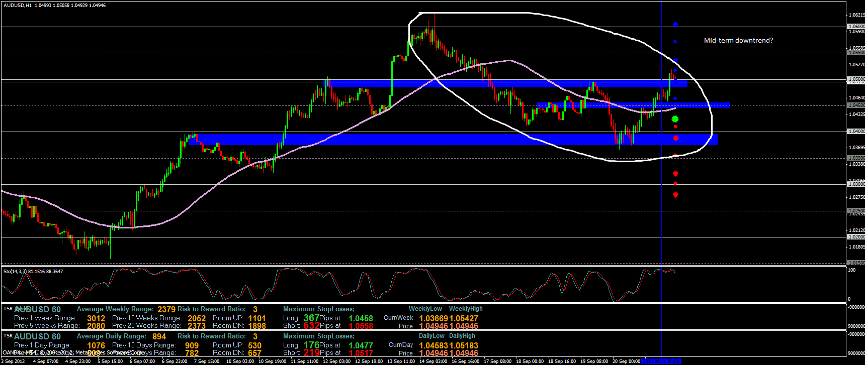Select the 1.04000 price level label
Viewport: 865px width, 365px height.
point(856,132)
